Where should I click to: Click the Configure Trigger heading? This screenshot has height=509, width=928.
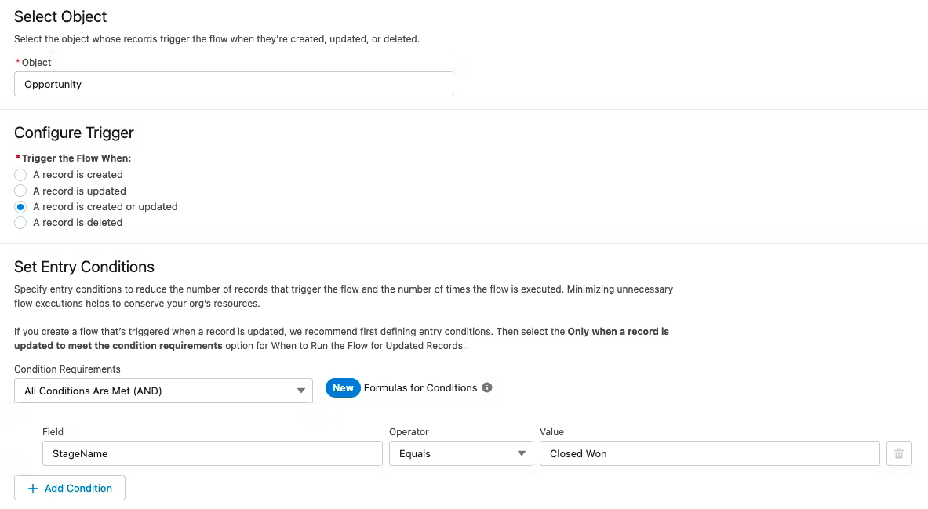point(74,133)
